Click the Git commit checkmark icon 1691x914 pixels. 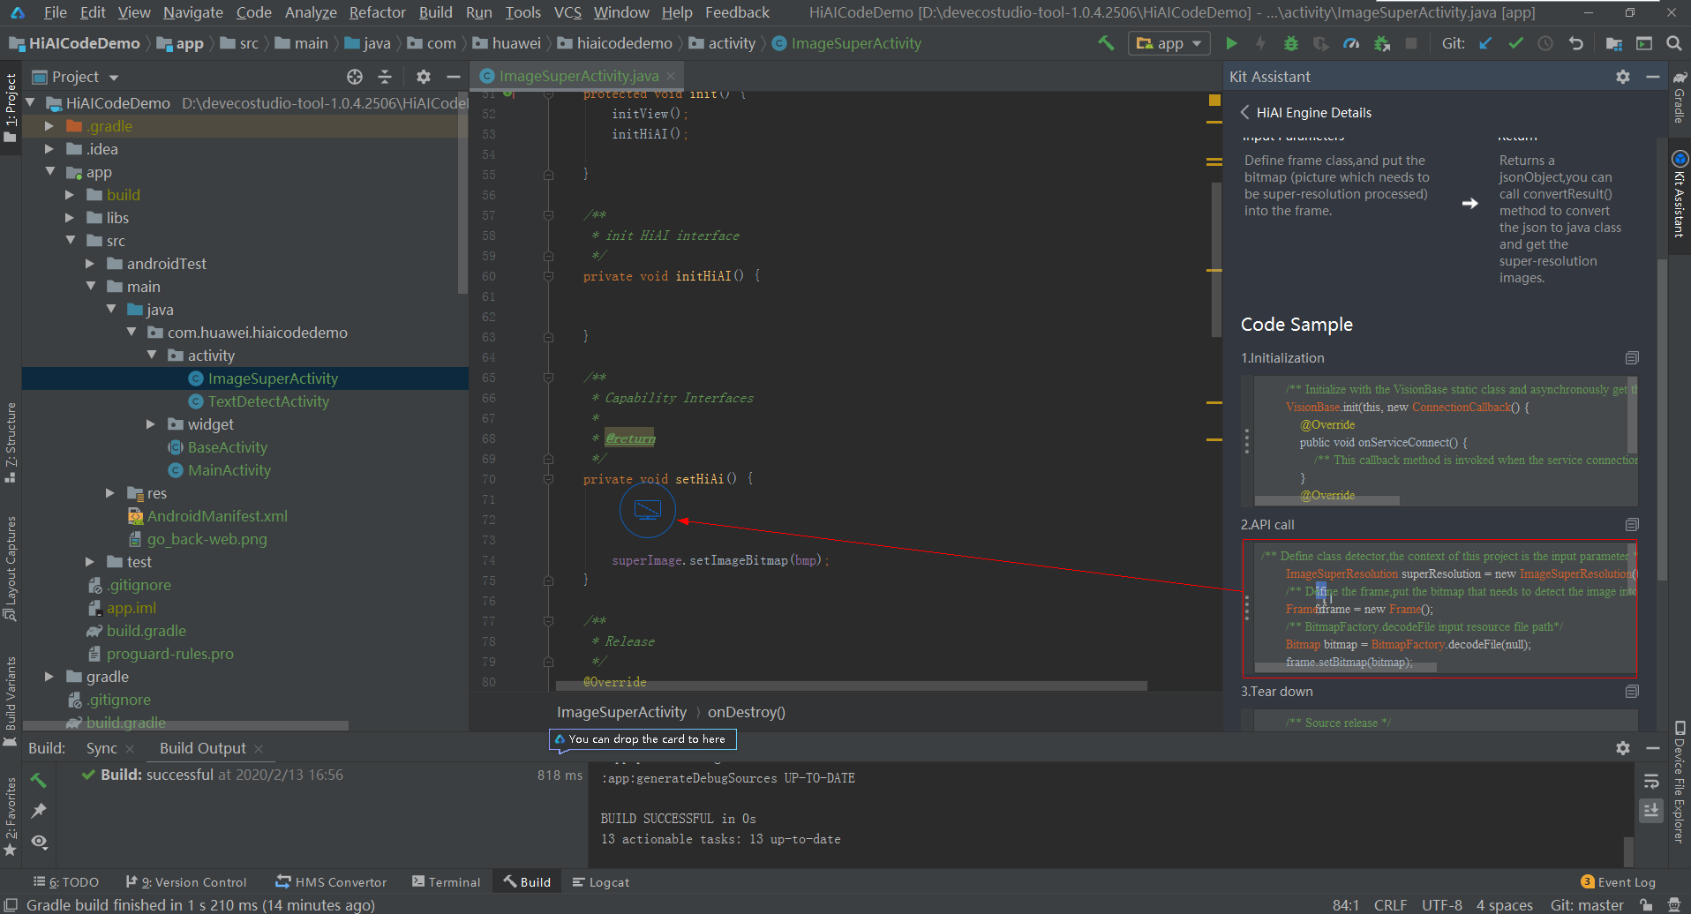tap(1515, 43)
